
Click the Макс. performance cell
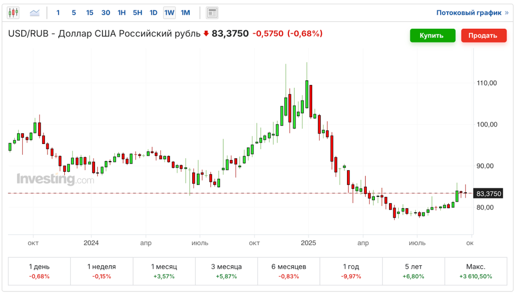[x=476, y=271]
